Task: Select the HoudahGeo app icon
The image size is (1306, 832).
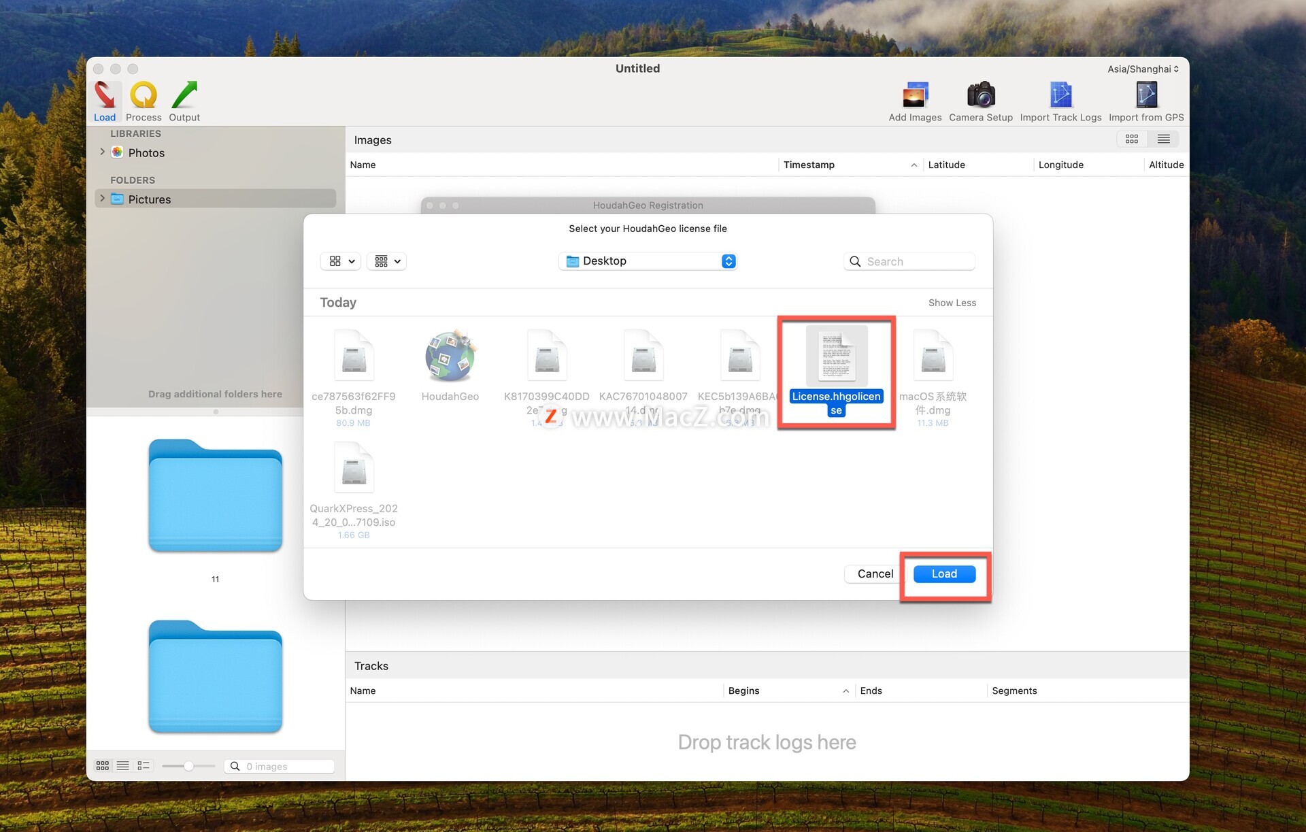Action: (x=450, y=367)
